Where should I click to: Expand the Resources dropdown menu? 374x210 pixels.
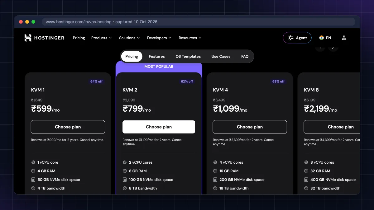(190, 38)
